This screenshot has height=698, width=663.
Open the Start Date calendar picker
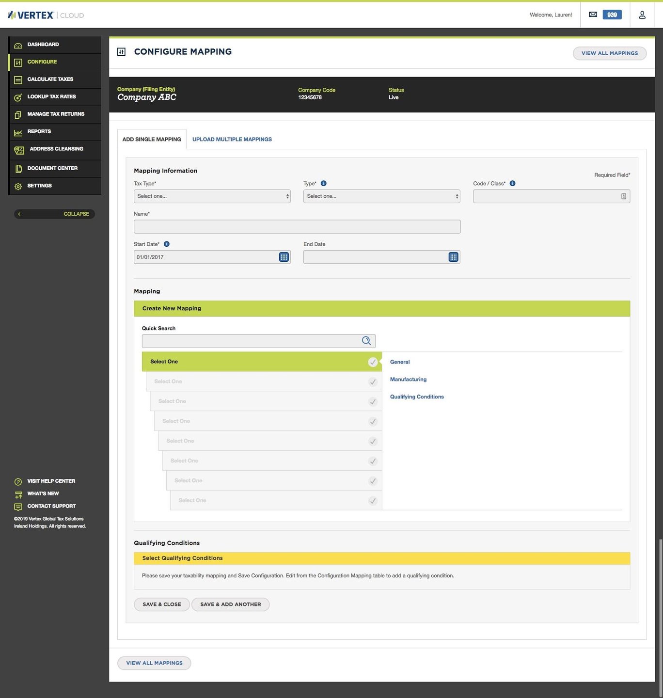coord(284,257)
